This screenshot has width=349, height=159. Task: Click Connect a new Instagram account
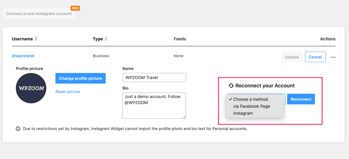[x=39, y=14]
